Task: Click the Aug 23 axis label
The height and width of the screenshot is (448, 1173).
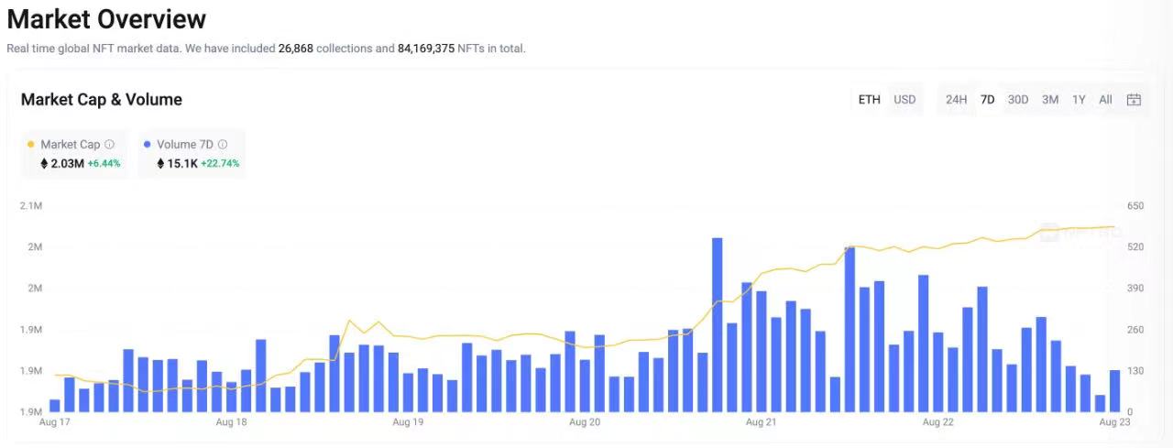Action: coord(1114,422)
